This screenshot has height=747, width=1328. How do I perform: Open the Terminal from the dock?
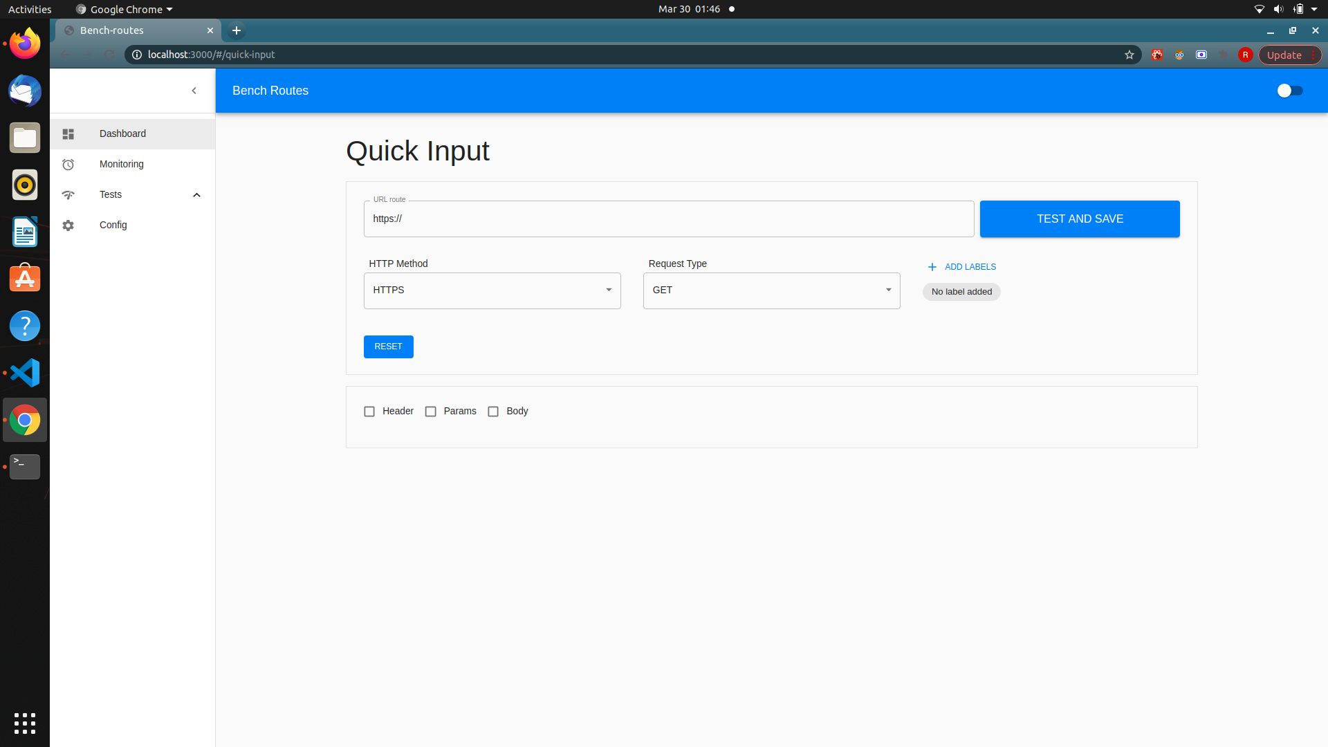24,467
